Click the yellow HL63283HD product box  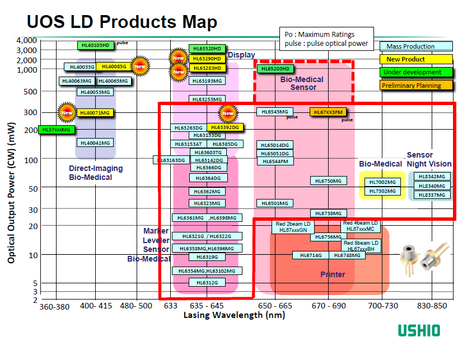tap(207, 68)
